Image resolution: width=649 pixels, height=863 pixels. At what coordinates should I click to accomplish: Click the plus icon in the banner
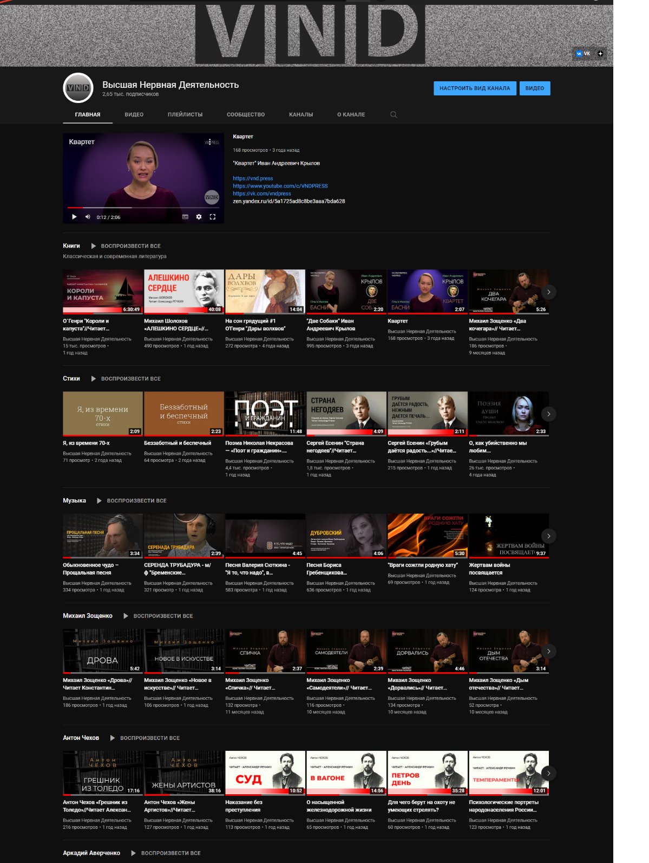coord(600,54)
